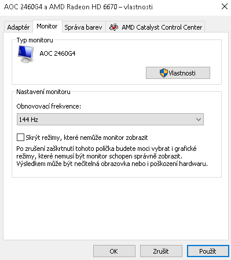Open AMD Catalyst Control Center tab

(155, 27)
